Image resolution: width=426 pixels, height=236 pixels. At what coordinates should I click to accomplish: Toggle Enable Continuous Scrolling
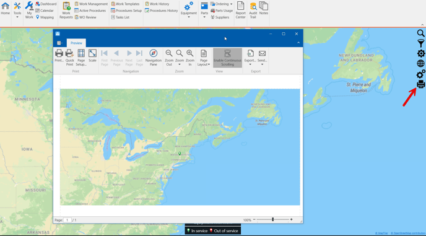pyautogui.click(x=227, y=58)
